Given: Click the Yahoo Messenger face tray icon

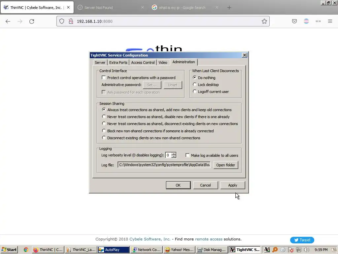Looking at the screenshot, I should pyautogui.click(x=283, y=250).
